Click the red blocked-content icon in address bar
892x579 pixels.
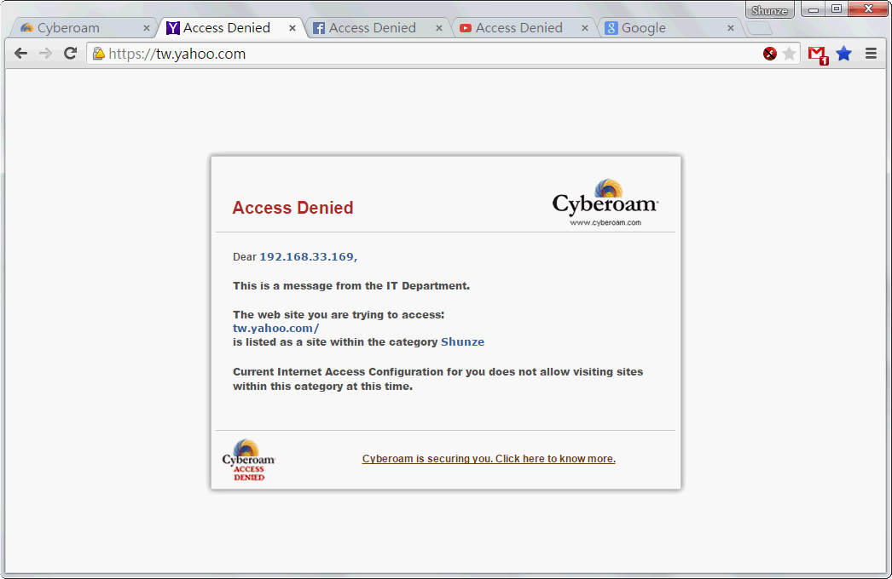click(770, 54)
